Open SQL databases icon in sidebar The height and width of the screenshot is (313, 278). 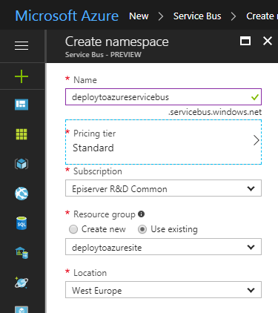[x=21, y=223]
